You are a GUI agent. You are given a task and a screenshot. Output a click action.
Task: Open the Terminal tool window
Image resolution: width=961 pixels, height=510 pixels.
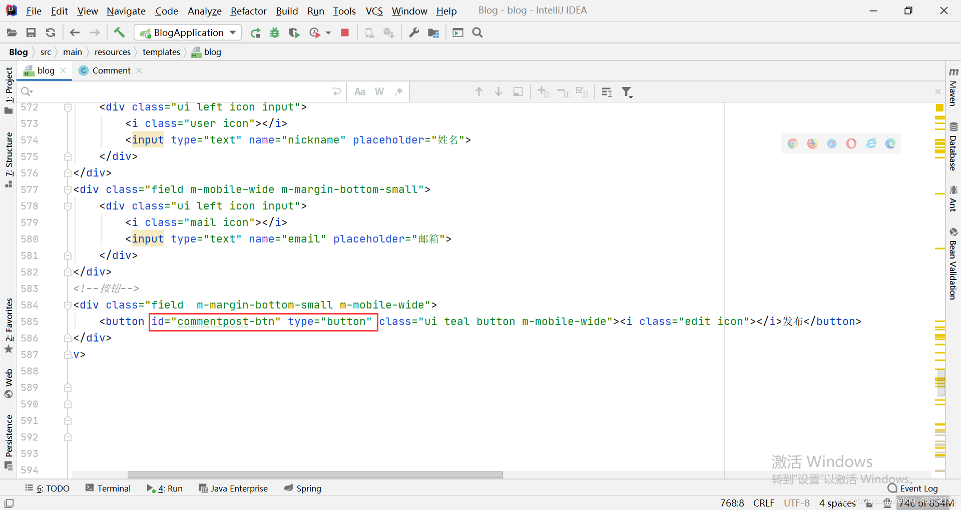[108, 488]
